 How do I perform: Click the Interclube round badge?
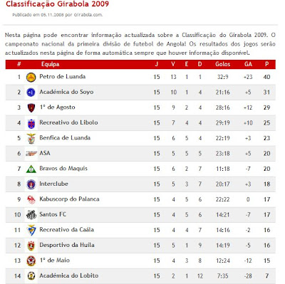[x=31, y=184]
